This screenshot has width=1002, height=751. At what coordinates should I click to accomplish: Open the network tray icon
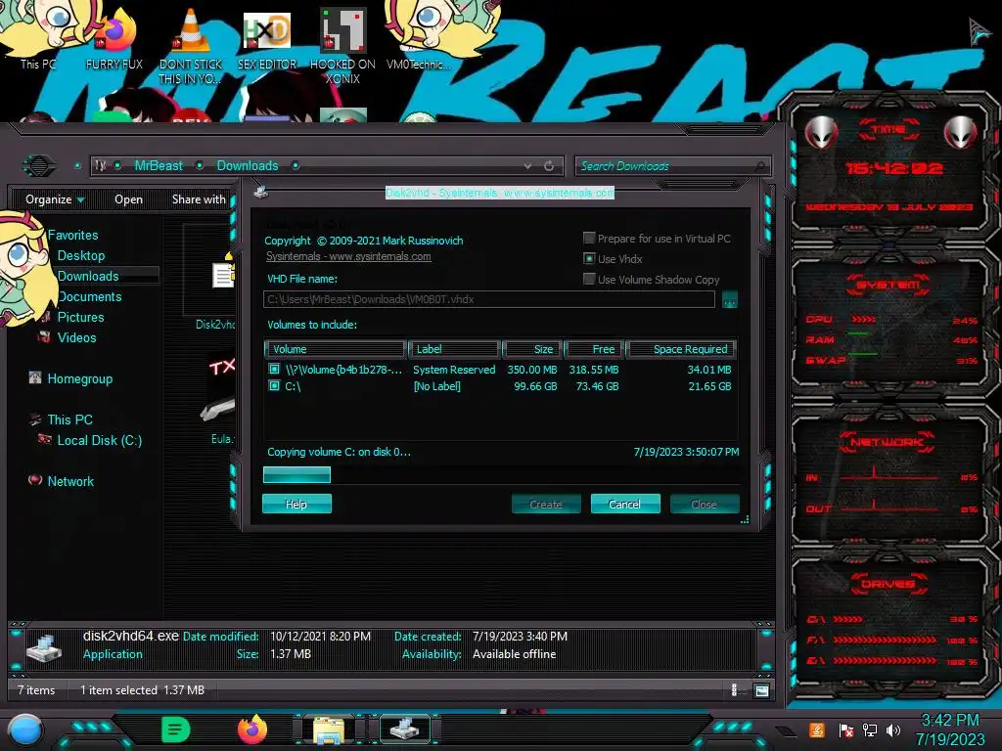(870, 729)
